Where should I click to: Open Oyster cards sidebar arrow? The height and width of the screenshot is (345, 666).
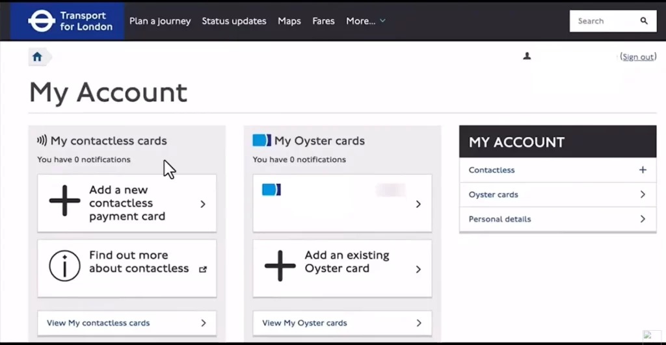click(x=643, y=194)
